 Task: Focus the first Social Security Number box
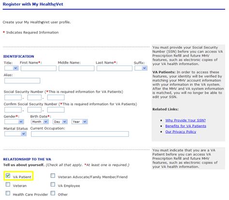tap(13, 97)
